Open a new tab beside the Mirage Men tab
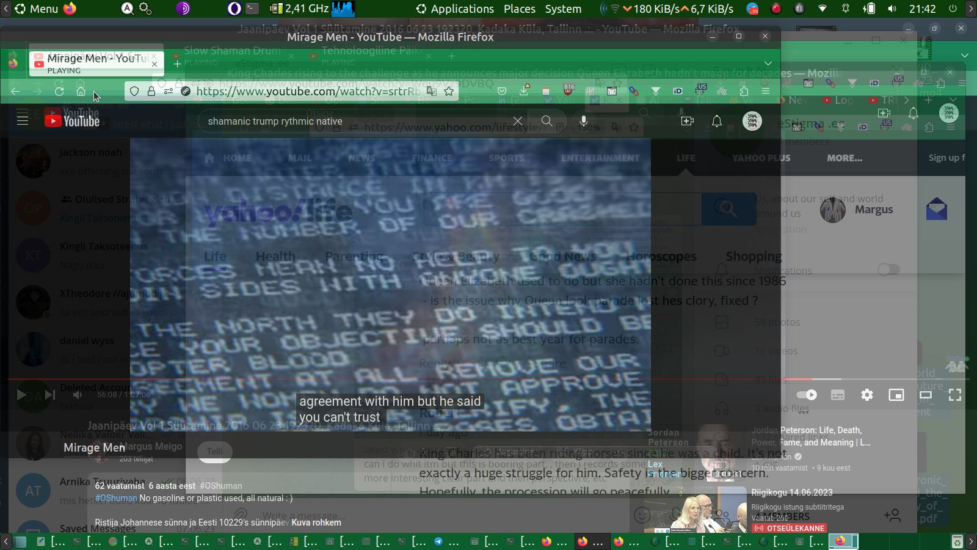The image size is (977, 550). 177,64
